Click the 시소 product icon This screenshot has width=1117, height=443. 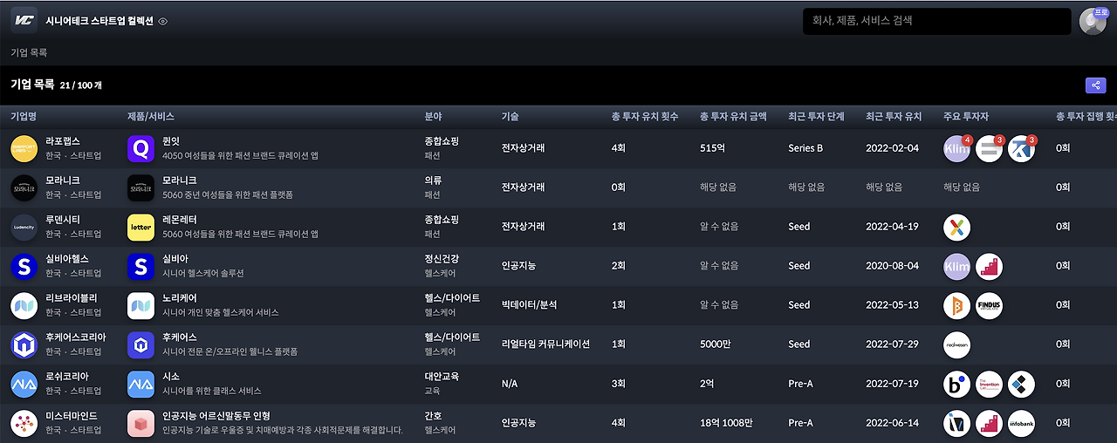point(140,384)
